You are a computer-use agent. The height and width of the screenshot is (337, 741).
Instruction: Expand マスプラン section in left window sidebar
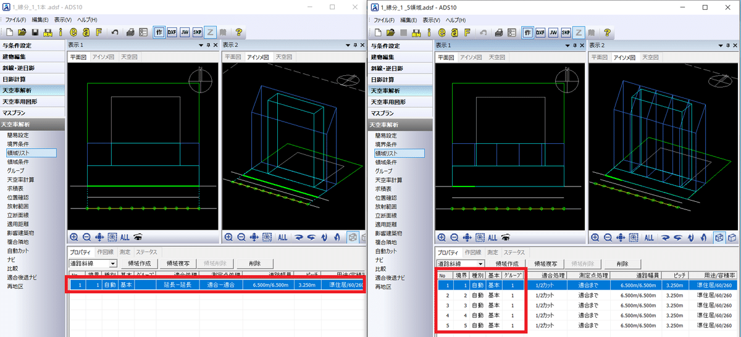[33, 113]
